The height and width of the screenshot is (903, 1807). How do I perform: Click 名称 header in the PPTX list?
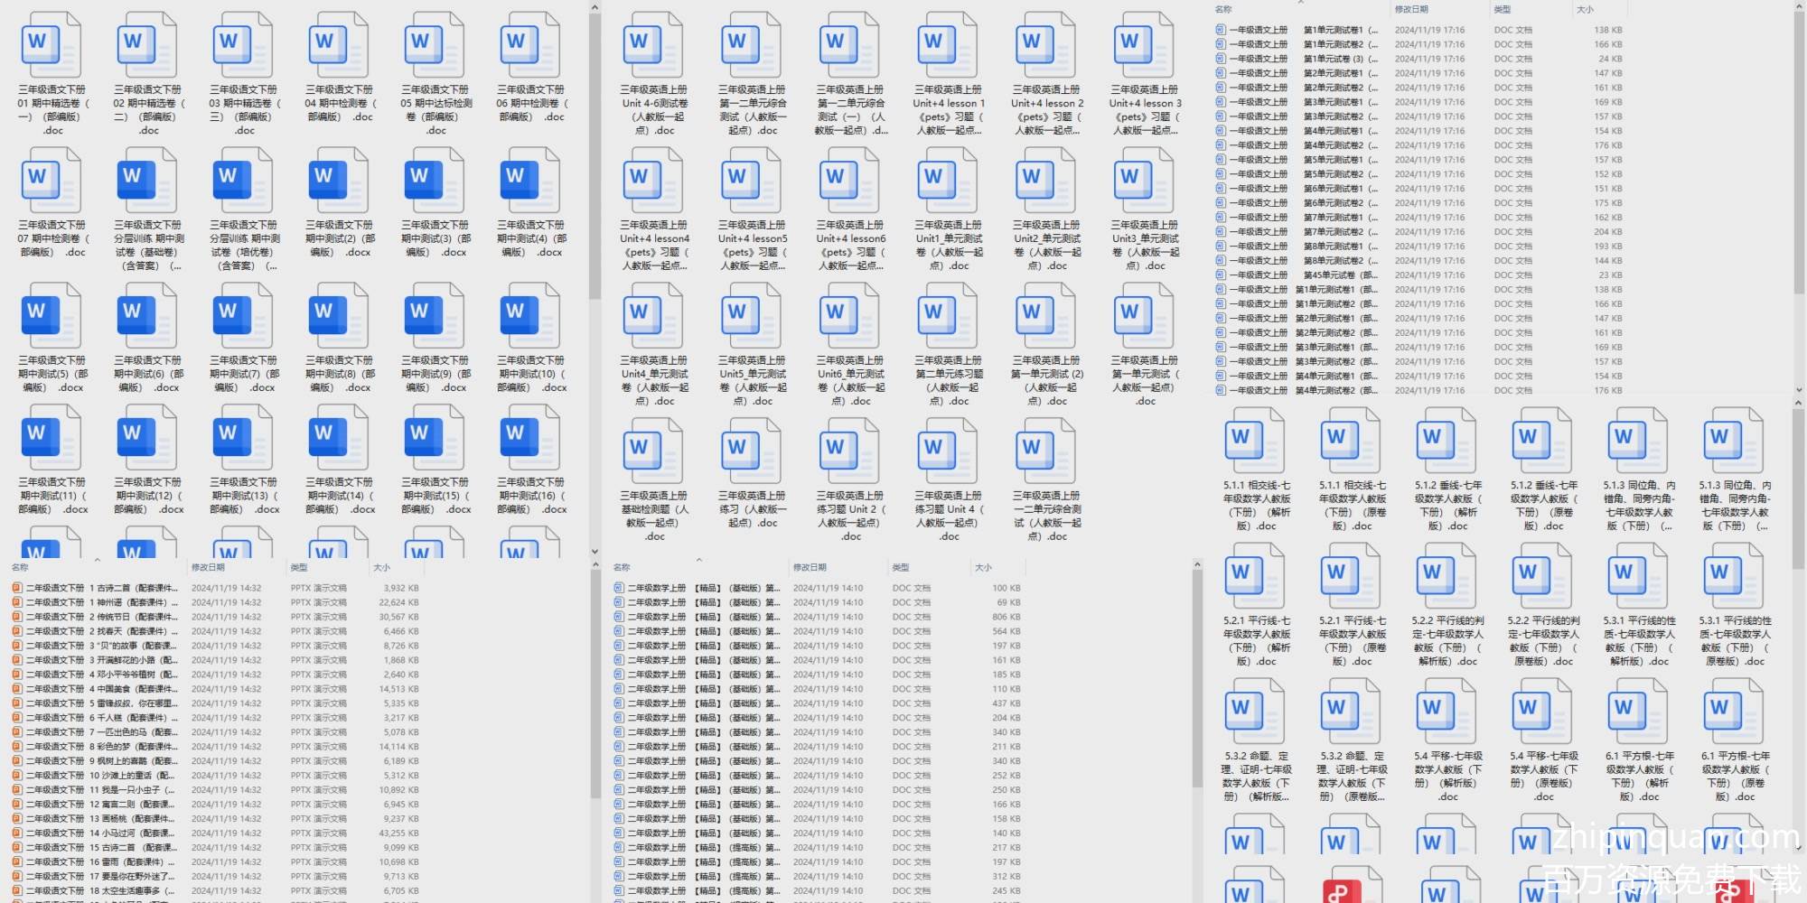point(20,568)
